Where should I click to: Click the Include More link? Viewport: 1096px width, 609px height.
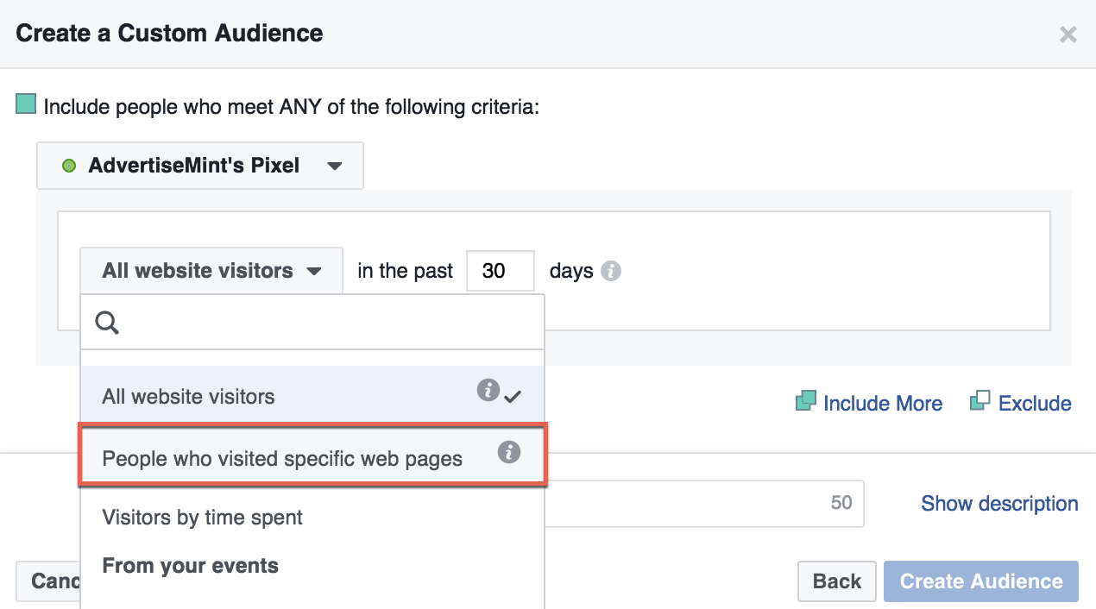(883, 404)
